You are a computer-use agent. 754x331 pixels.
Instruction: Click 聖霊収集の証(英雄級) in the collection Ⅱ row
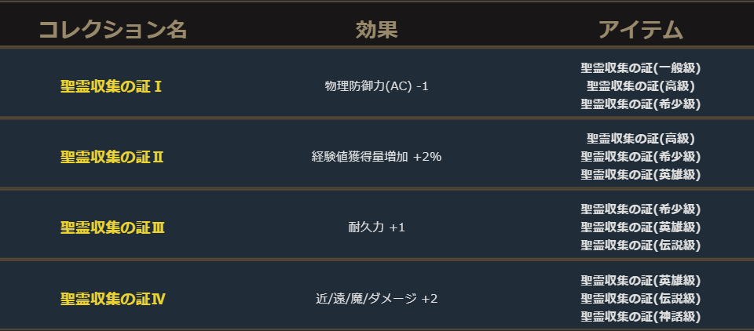click(x=640, y=174)
